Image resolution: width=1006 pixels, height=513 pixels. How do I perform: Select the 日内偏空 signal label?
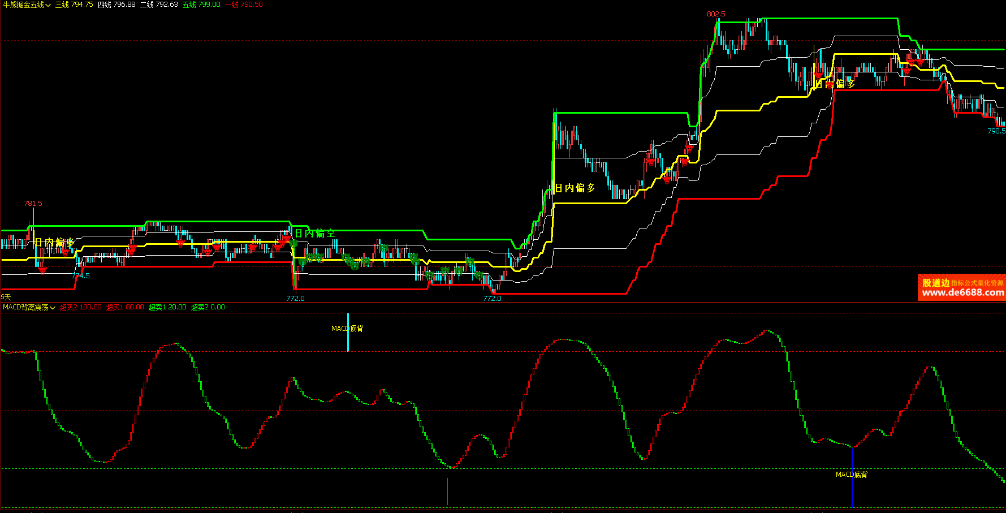(x=314, y=233)
